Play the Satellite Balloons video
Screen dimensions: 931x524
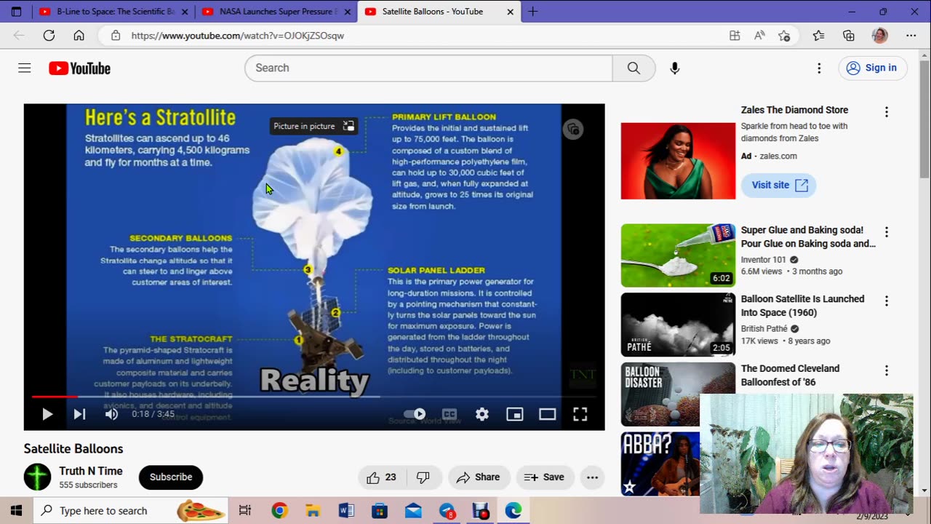(x=47, y=414)
